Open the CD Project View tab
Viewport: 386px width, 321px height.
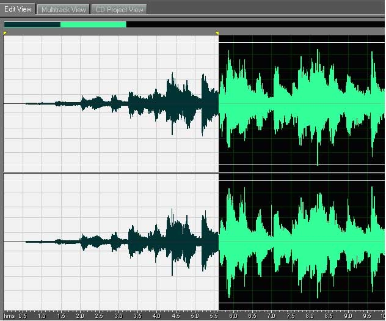[x=119, y=10]
